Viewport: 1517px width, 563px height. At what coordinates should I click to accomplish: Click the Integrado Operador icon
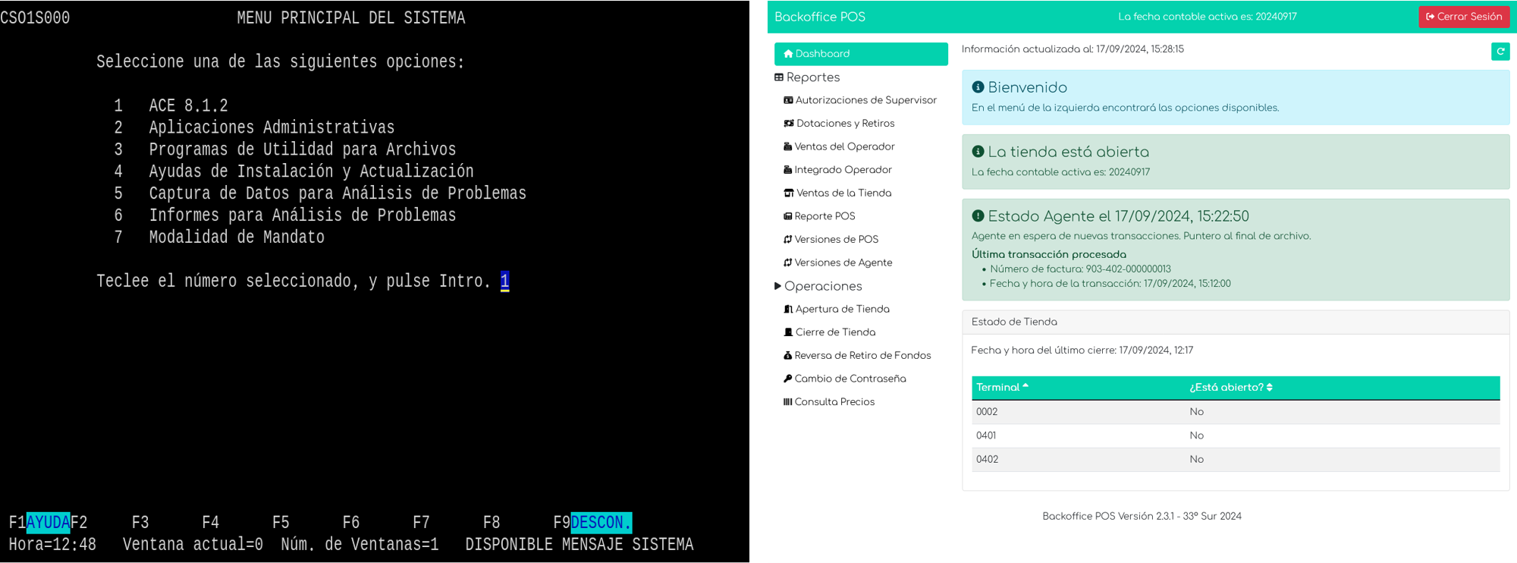(787, 170)
